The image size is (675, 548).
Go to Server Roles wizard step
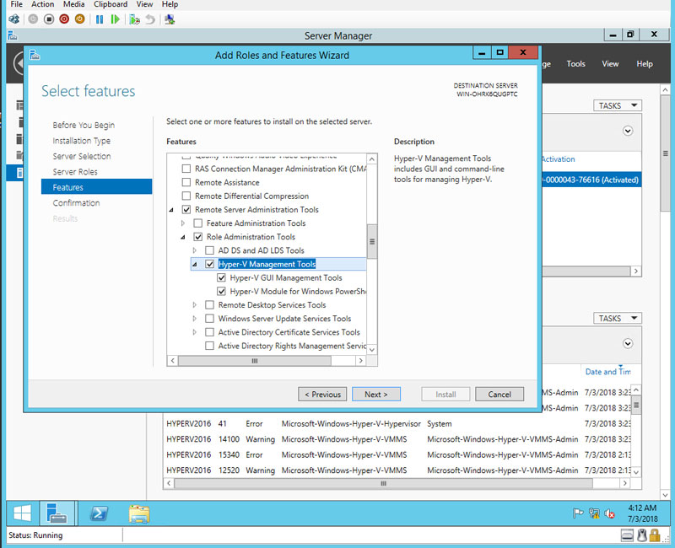75,172
